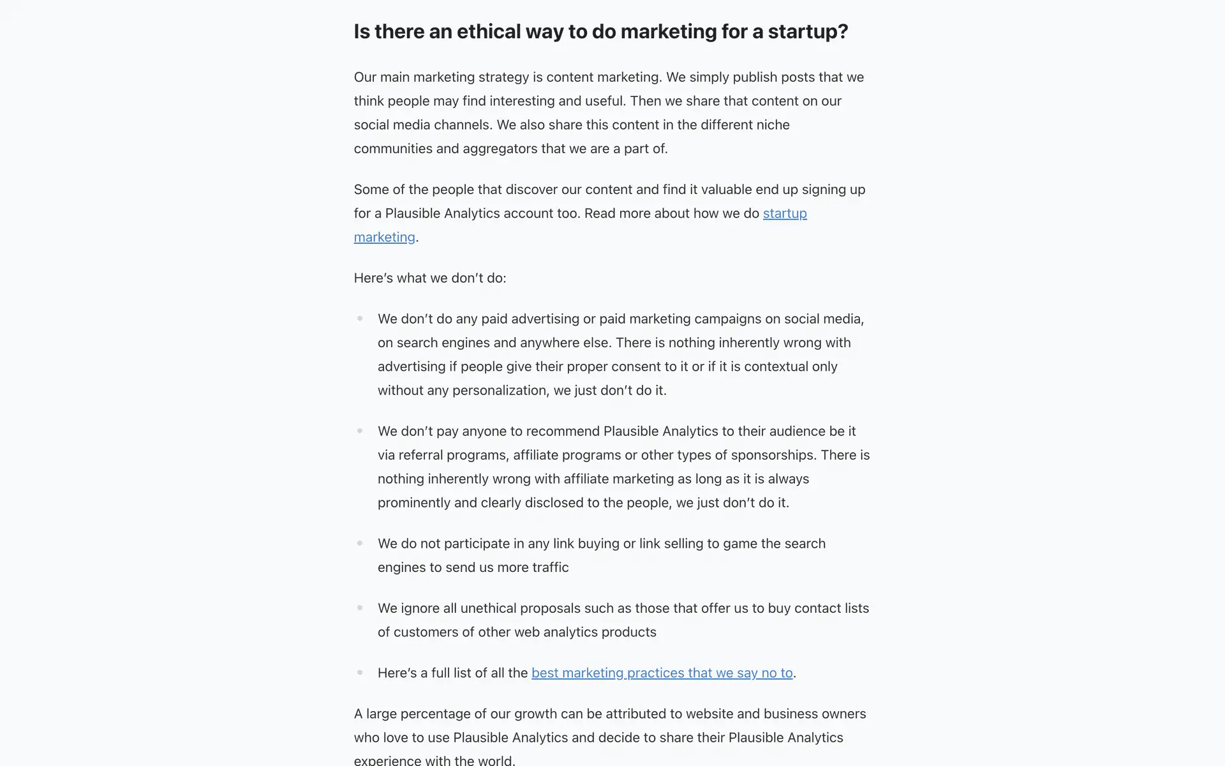Screen dimensions: 1225x766
Task: Click the heading about ethical startup marketing
Action: [x=600, y=31]
